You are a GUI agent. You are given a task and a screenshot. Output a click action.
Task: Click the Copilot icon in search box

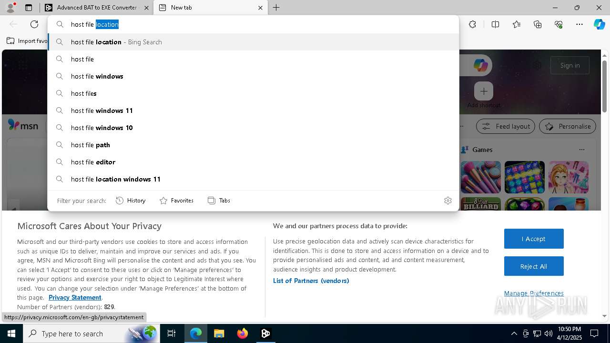click(481, 65)
